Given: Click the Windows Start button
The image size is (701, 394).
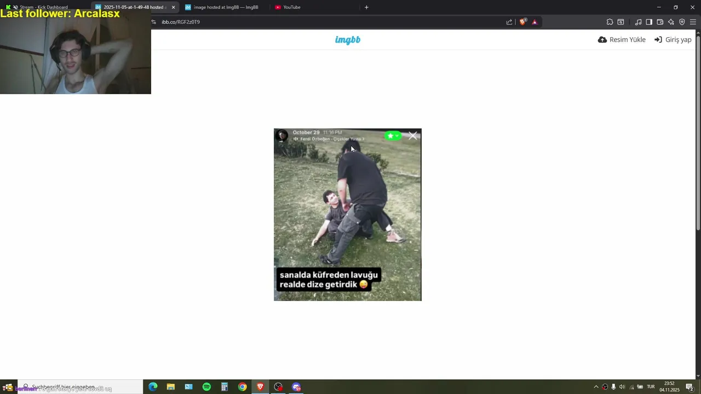Looking at the screenshot, I should coord(8,387).
